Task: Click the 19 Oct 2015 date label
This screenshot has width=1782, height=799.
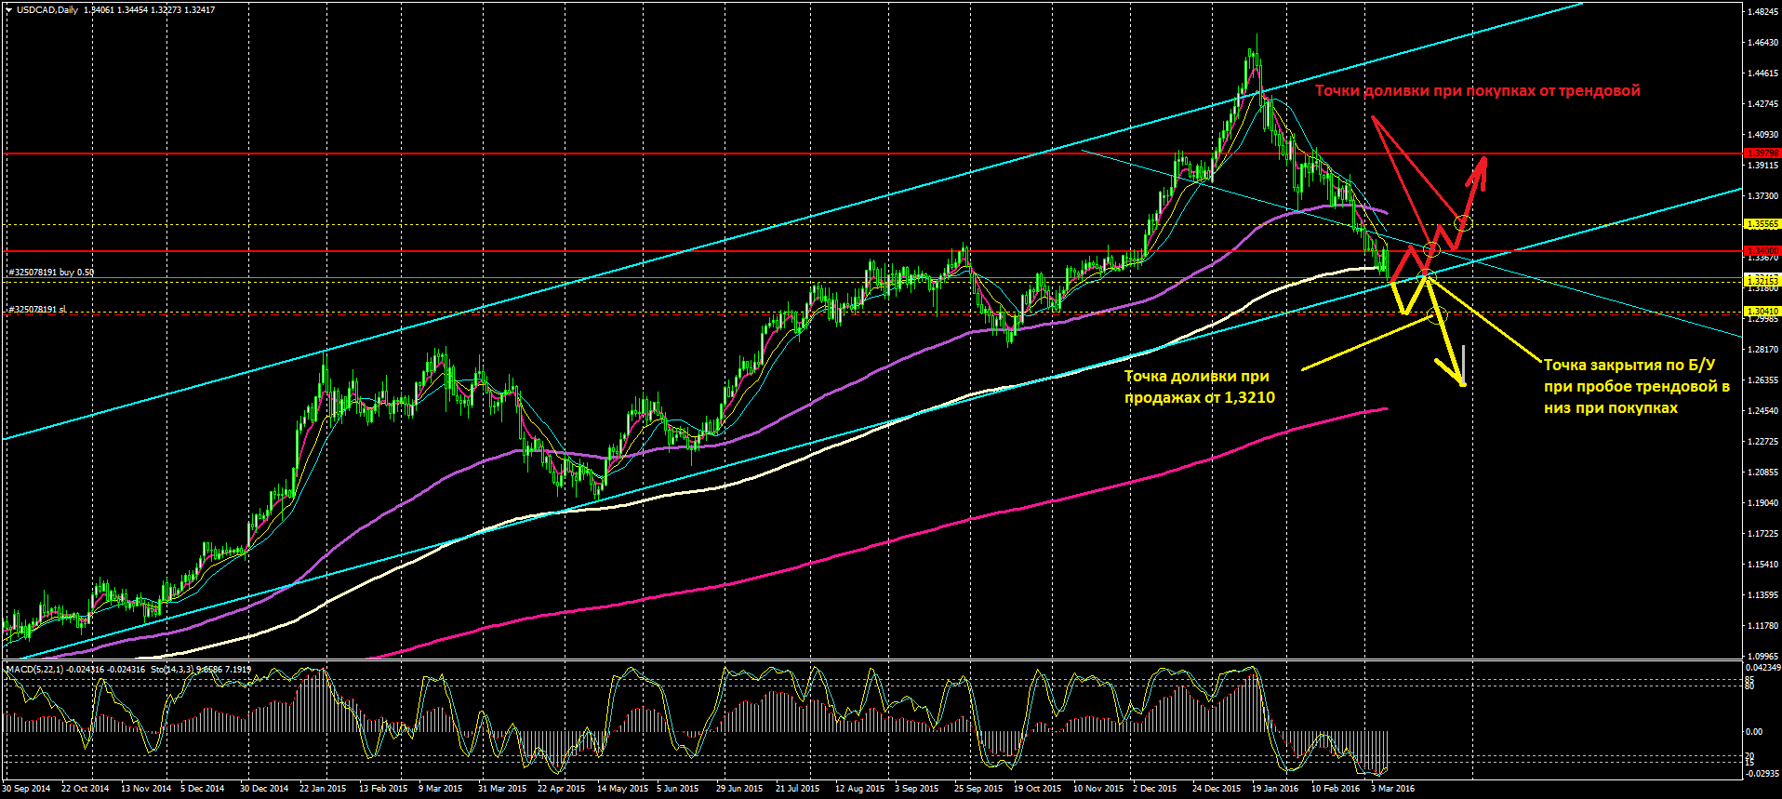Action: (1038, 789)
